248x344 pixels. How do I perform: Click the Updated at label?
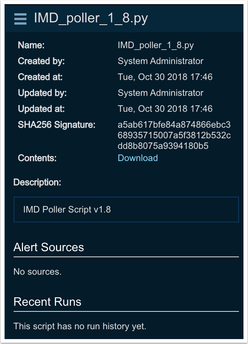(x=41, y=109)
